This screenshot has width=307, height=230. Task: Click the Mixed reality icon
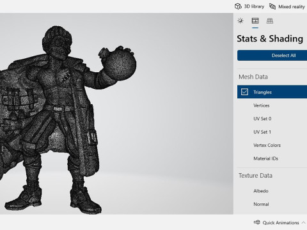tap(272, 6)
